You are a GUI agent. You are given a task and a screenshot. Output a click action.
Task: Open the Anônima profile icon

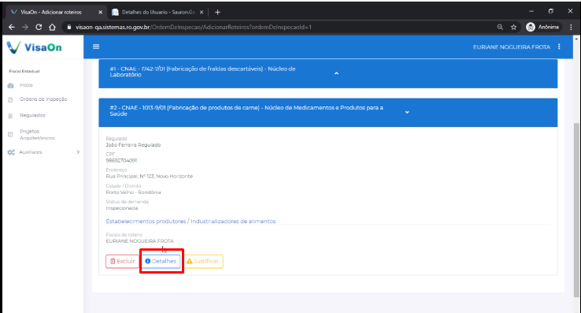tap(531, 27)
